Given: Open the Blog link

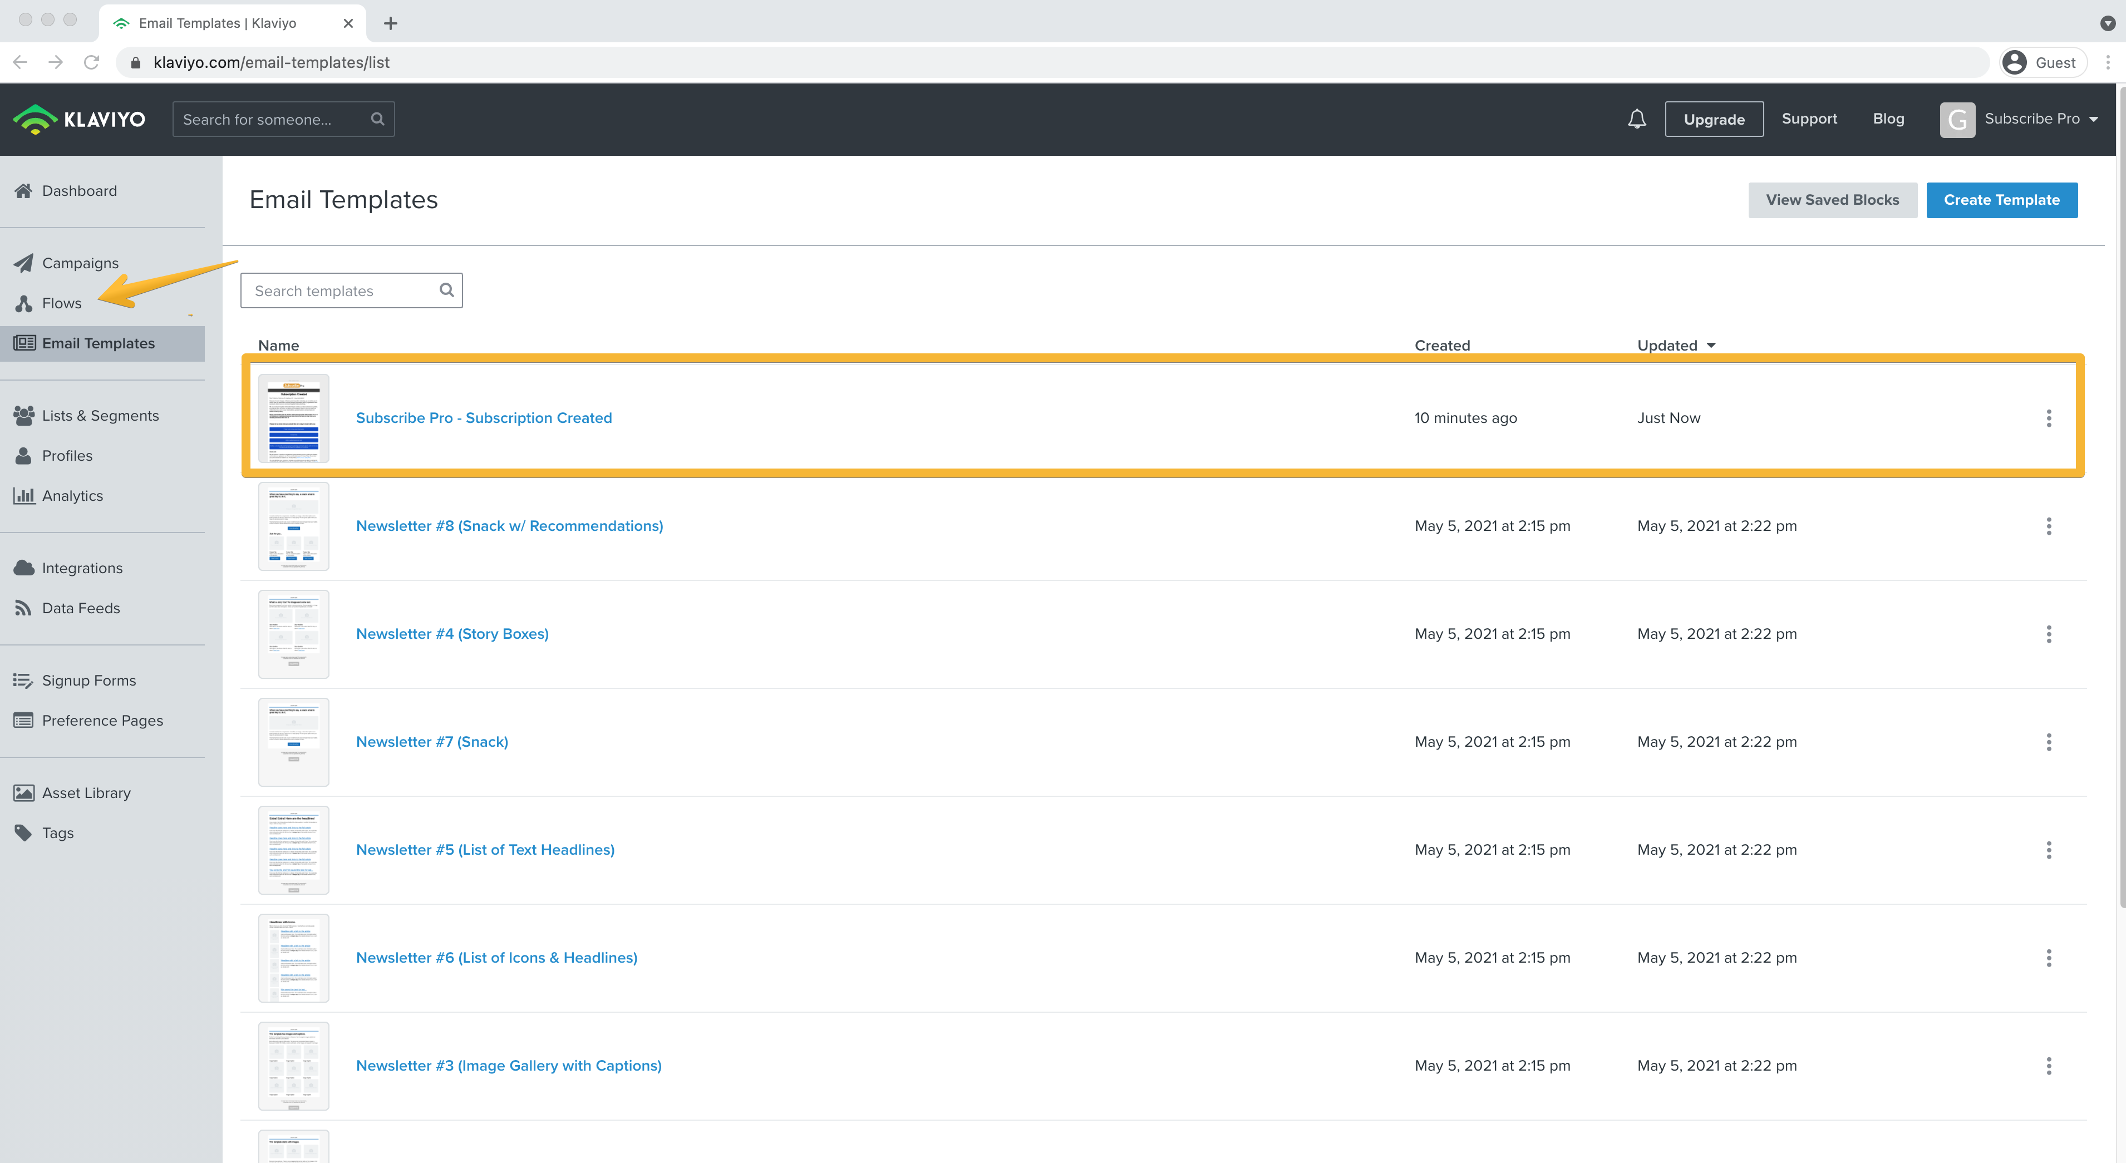Looking at the screenshot, I should tap(1888, 119).
